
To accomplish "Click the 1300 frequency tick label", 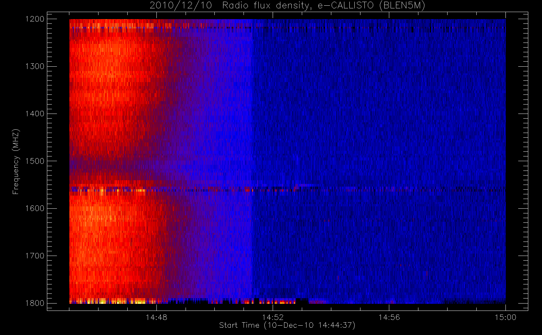I will (35, 66).
